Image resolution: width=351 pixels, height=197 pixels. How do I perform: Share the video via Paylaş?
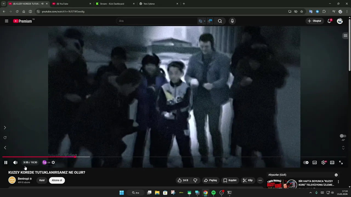211,180
